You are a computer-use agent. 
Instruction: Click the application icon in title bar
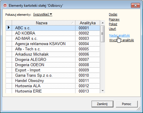tap(5, 6)
